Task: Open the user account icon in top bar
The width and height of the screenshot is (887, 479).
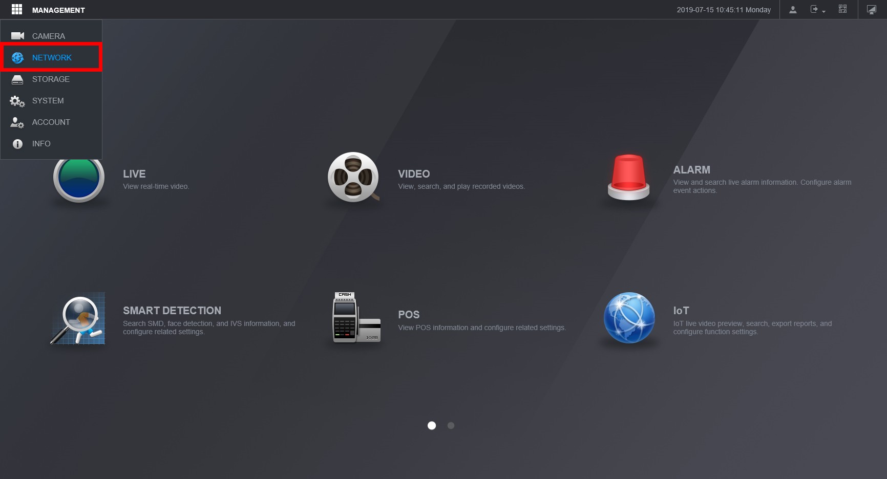Action: pos(793,10)
